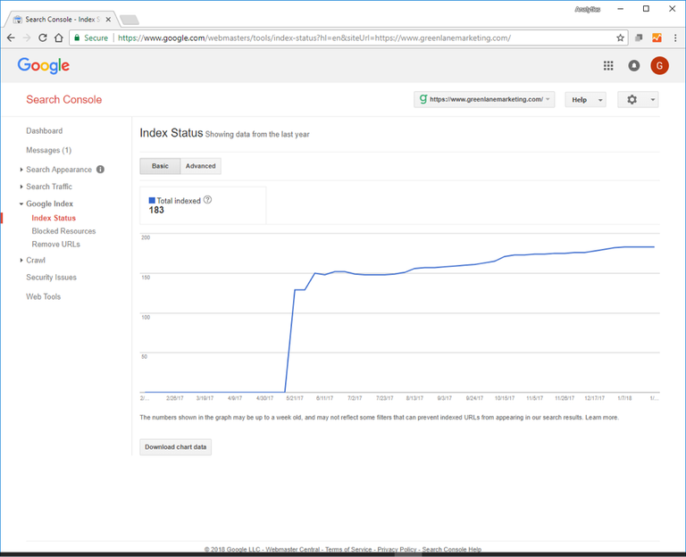Select Index Status in sidebar
The image size is (686, 557).
pos(54,218)
